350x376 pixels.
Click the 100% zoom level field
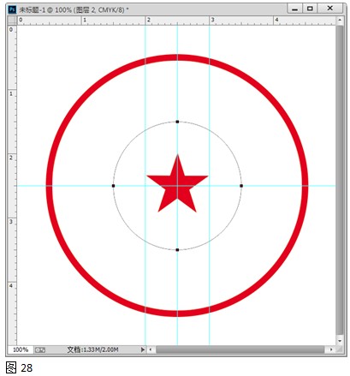coord(21,349)
